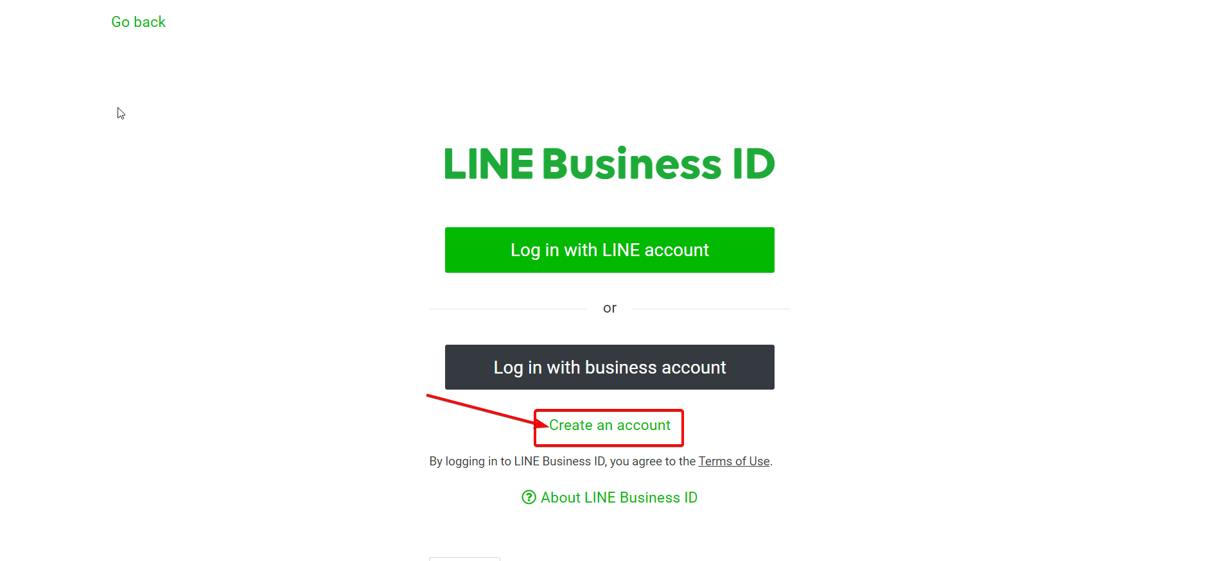
Task: Sign in using the LINE account option
Action: click(x=609, y=250)
